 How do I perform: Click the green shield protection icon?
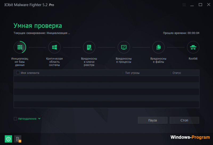coord(8,139)
